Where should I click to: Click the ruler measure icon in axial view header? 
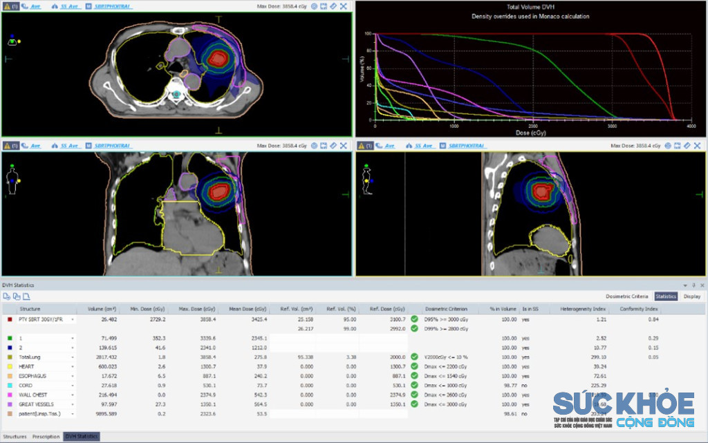333,6
